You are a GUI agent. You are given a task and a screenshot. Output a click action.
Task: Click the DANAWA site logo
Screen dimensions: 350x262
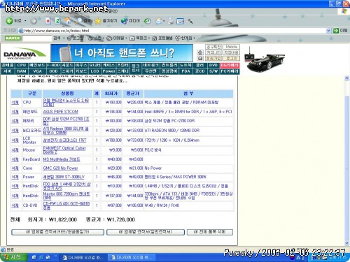24,54
